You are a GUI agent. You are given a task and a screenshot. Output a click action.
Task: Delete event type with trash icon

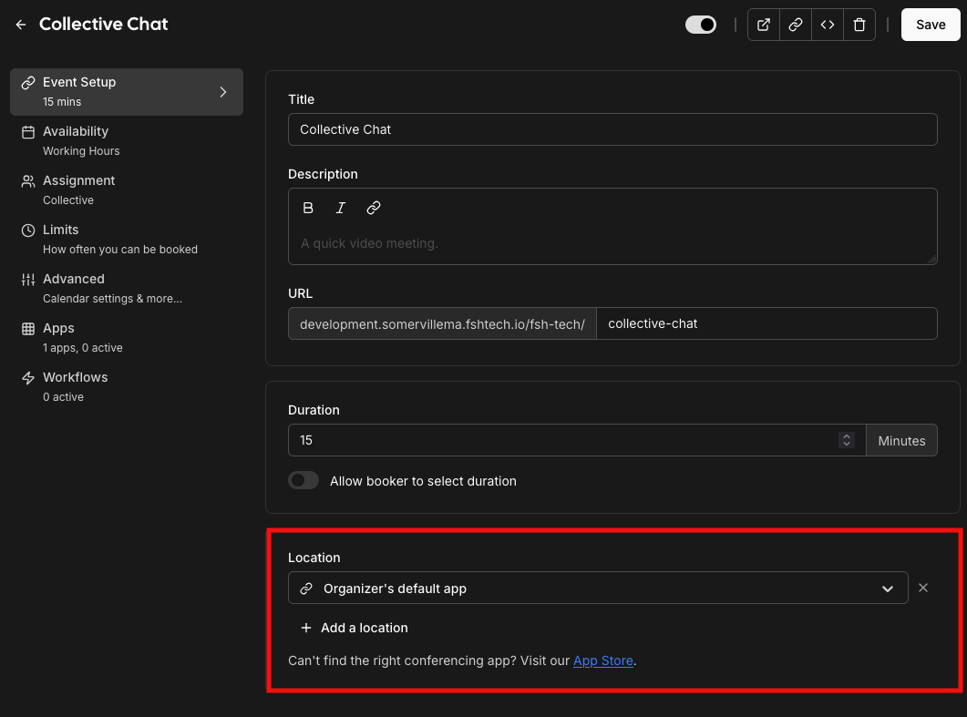(x=859, y=25)
